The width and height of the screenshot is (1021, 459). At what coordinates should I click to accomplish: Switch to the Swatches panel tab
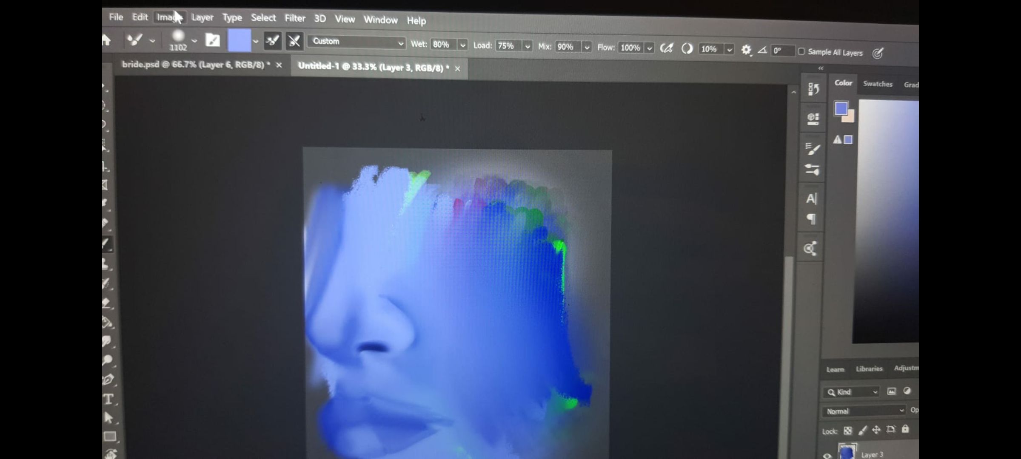(x=877, y=84)
